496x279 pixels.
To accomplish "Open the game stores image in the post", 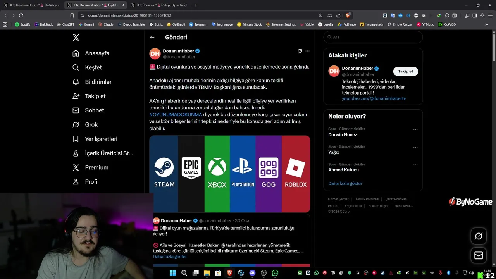I will pyautogui.click(x=229, y=174).
